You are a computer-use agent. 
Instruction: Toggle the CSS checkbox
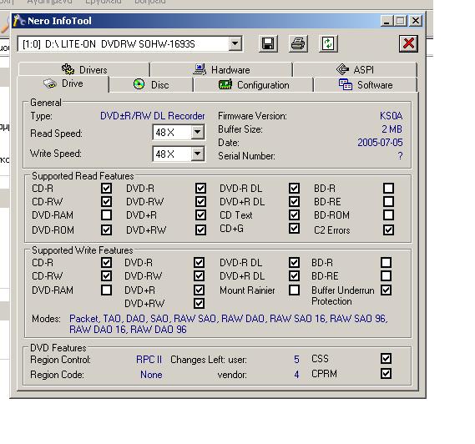[x=386, y=359]
